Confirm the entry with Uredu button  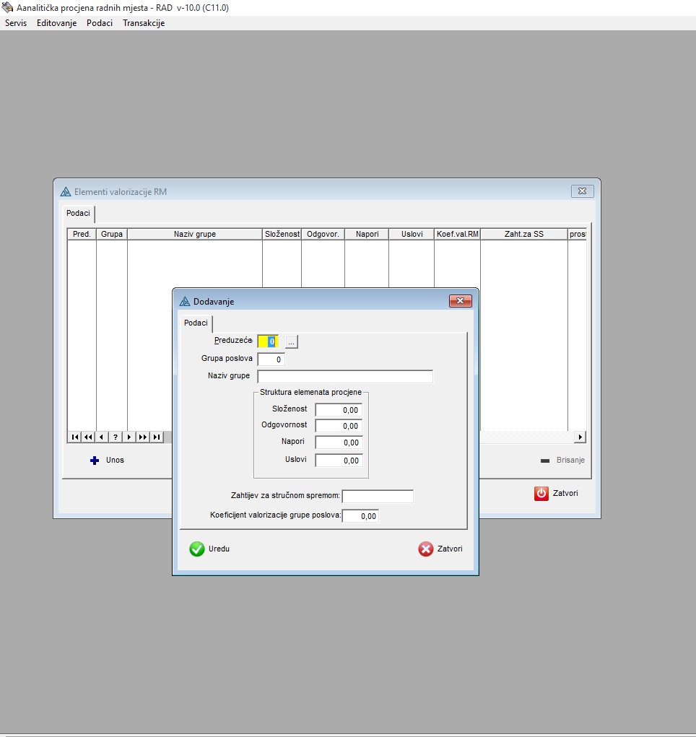click(x=209, y=549)
